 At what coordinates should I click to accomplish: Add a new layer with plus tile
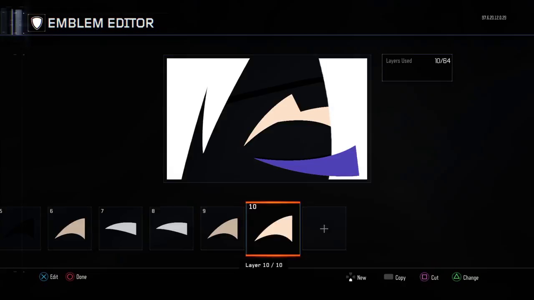pyautogui.click(x=324, y=228)
